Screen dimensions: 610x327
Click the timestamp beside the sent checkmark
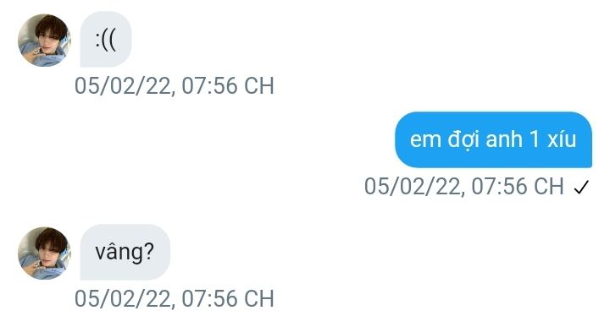(464, 186)
